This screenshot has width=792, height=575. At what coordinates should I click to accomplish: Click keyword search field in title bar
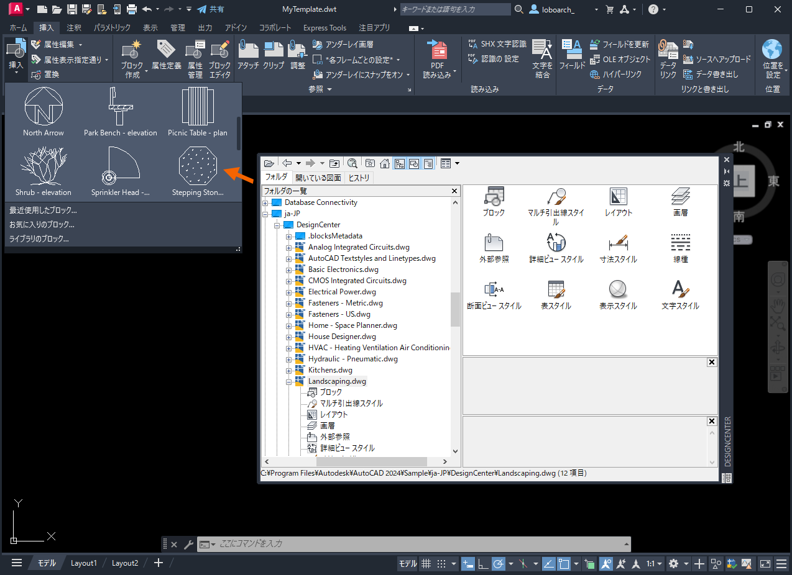pos(455,9)
